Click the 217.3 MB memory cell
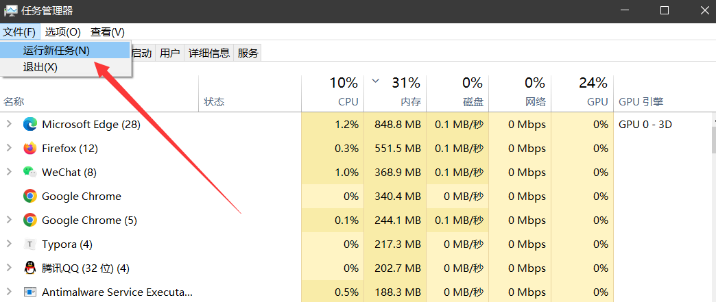 click(x=396, y=244)
